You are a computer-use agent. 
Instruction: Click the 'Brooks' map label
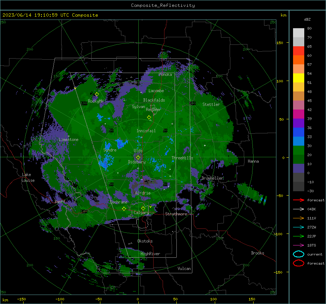point(258,253)
